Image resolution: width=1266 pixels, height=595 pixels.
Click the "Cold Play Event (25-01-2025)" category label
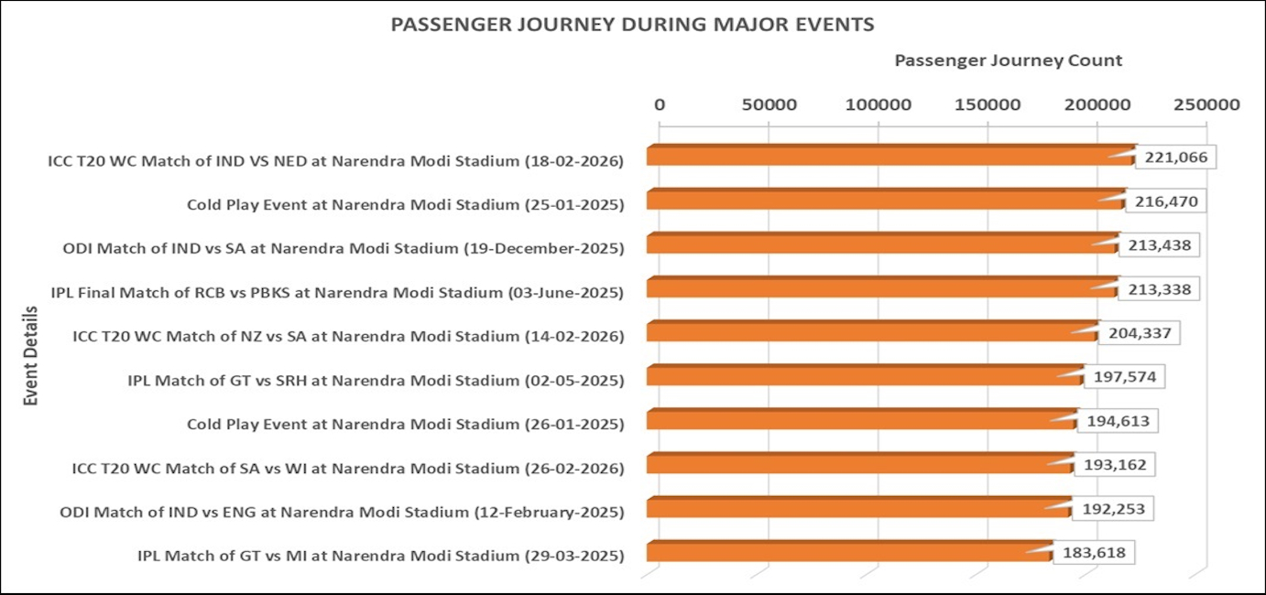[x=405, y=204]
